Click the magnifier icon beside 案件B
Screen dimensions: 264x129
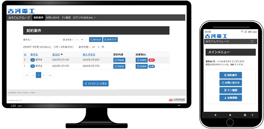tap(32, 60)
